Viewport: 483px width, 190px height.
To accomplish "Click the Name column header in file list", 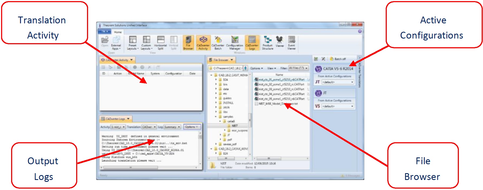I will [279, 75].
